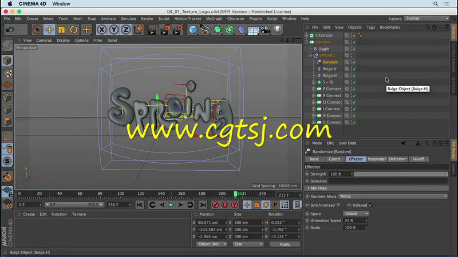Render to Picture Viewer
Screen dimensions: 458x257
[165, 30]
